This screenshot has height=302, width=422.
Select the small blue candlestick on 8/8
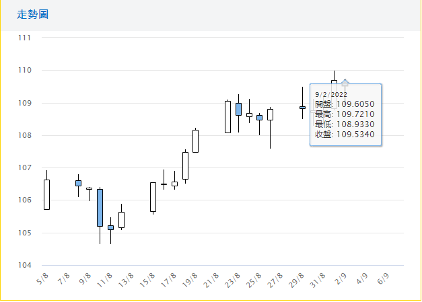click(x=78, y=183)
